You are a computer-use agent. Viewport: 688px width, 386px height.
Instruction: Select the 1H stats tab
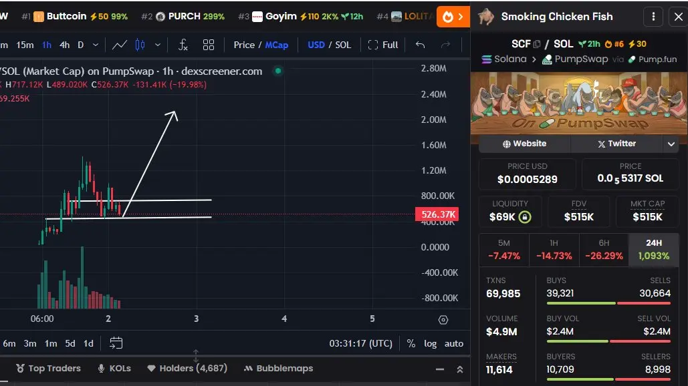(x=554, y=249)
